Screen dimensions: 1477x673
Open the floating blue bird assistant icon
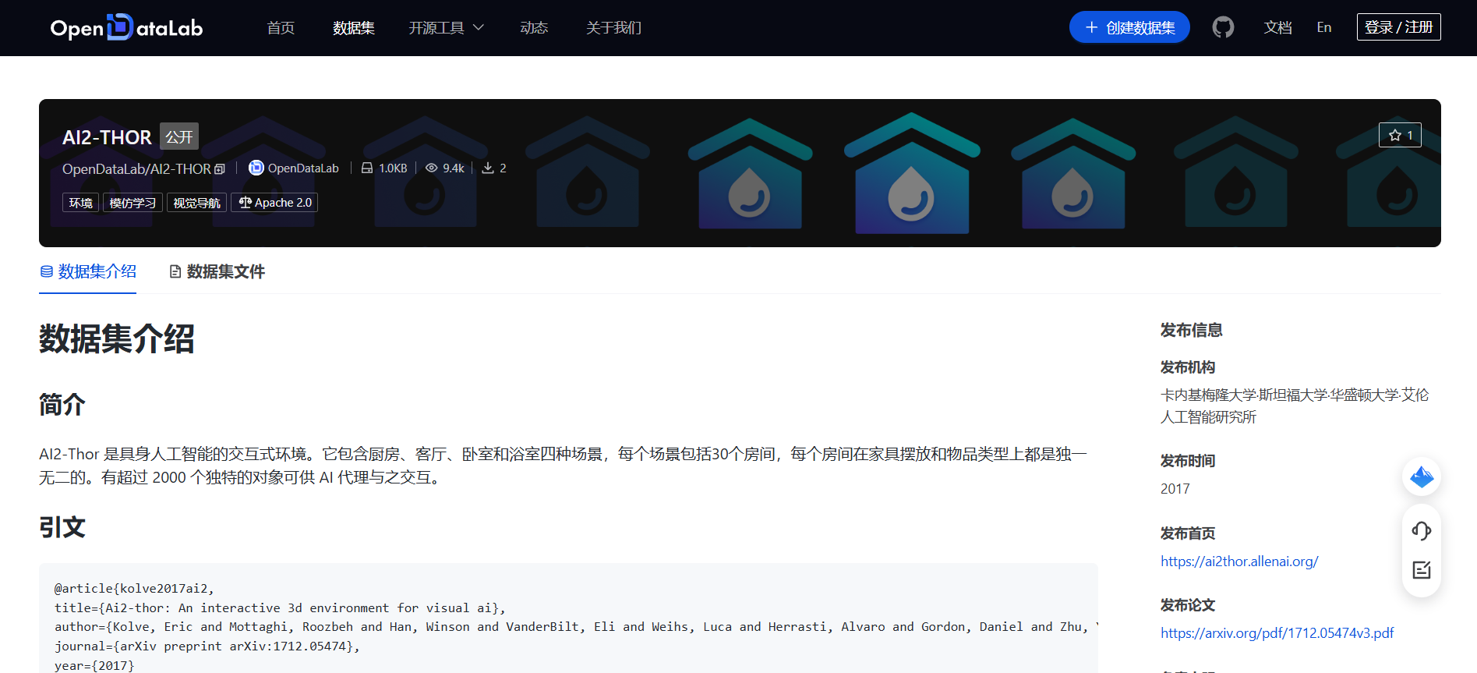pos(1422,476)
